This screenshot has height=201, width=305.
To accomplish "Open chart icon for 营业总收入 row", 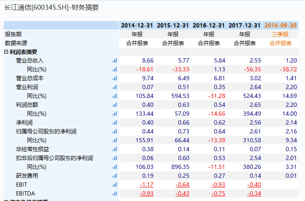I will pyautogui.click(x=115, y=60).
